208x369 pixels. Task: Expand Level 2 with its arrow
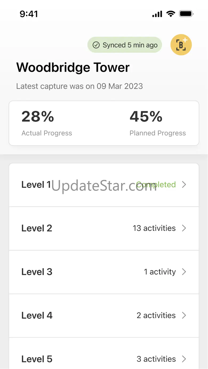[184, 228]
